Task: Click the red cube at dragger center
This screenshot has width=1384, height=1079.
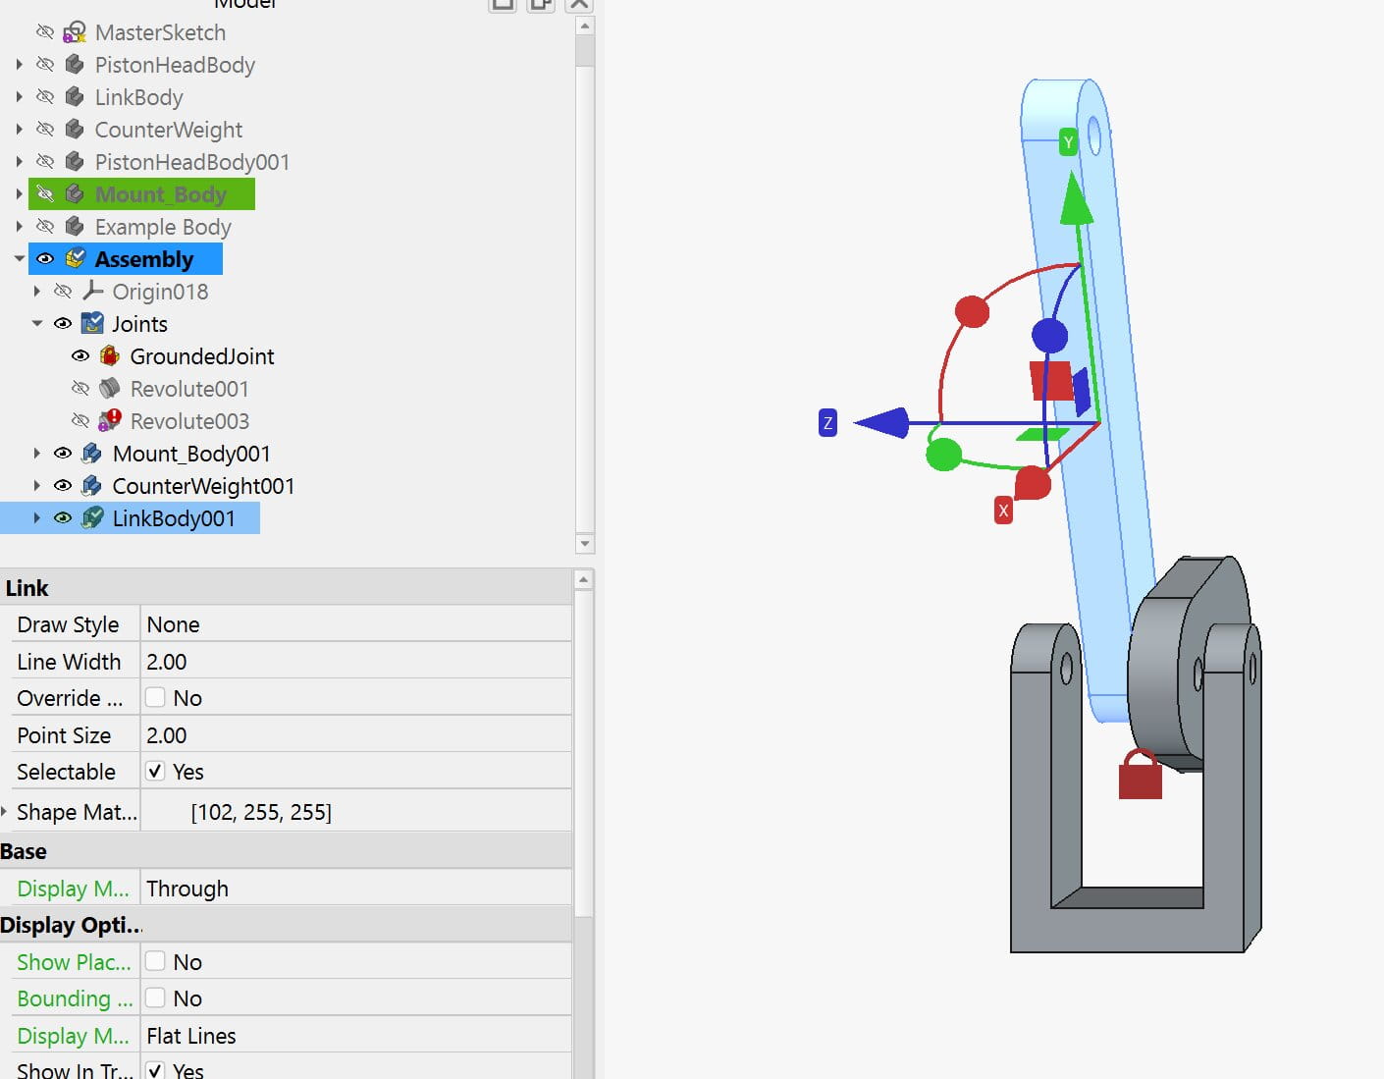Action: pyautogui.click(x=1051, y=381)
